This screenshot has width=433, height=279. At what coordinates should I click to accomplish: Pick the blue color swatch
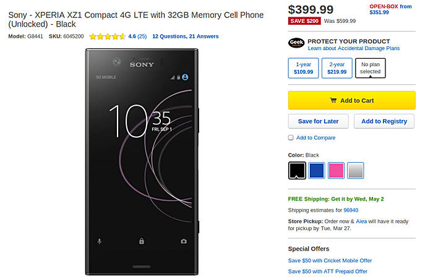coord(317,171)
